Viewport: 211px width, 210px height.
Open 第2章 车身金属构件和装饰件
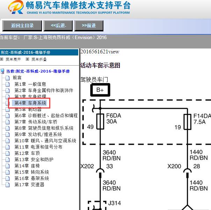coord(44,90)
